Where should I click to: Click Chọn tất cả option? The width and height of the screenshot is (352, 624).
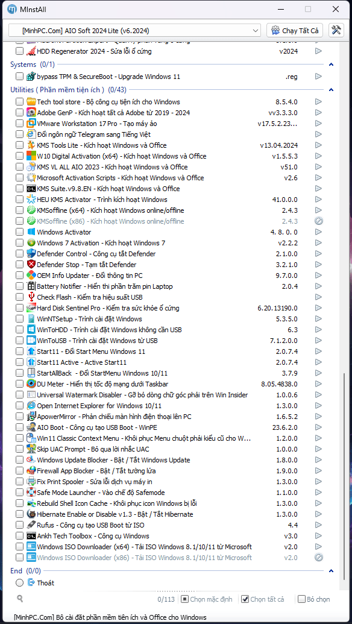pos(263,599)
